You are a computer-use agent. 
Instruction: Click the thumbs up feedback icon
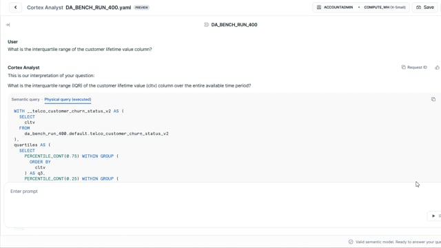437,68
